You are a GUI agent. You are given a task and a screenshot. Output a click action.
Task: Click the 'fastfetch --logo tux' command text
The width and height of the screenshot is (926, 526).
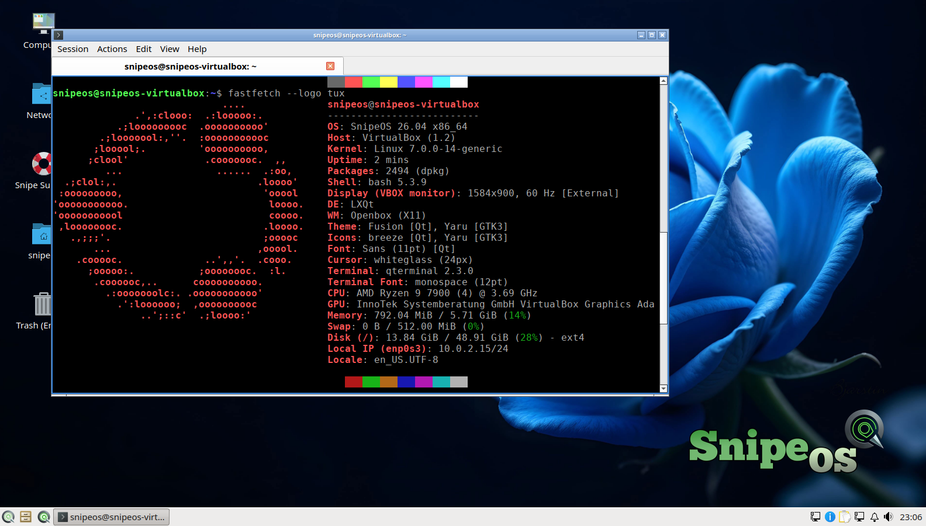[286, 94]
